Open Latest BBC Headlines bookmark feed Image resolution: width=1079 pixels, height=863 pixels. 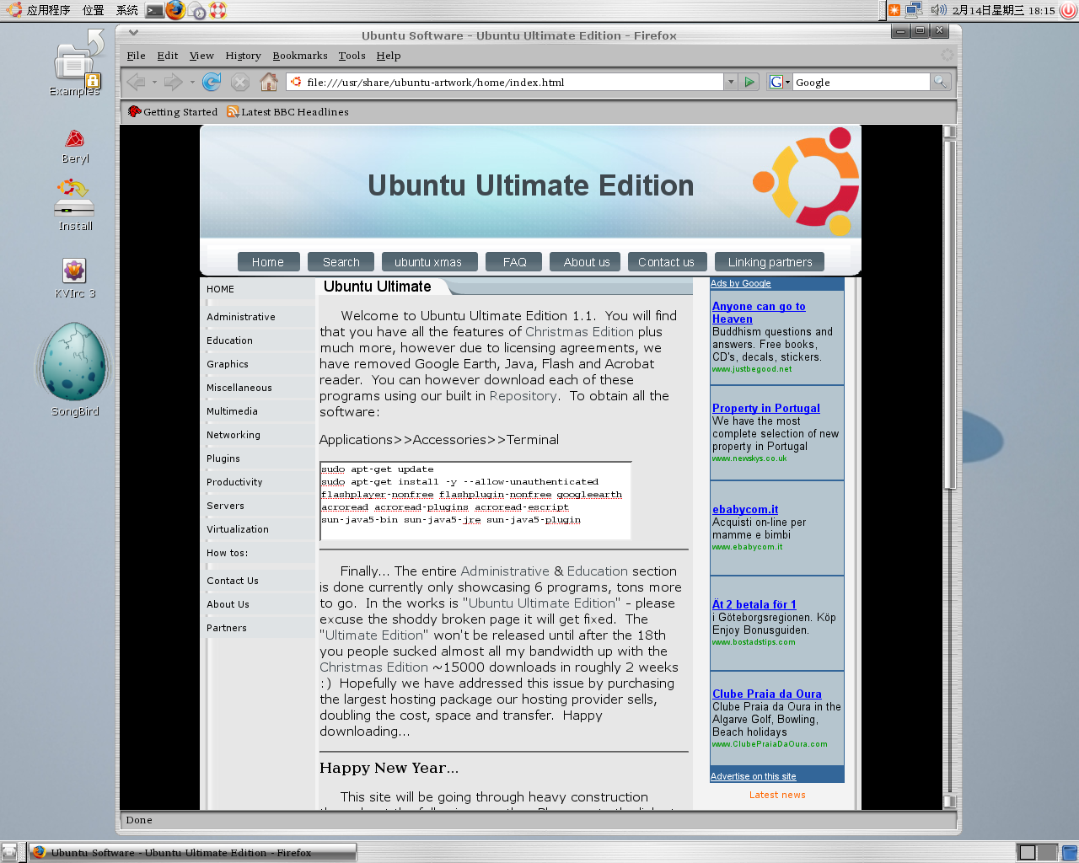pyautogui.click(x=287, y=111)
